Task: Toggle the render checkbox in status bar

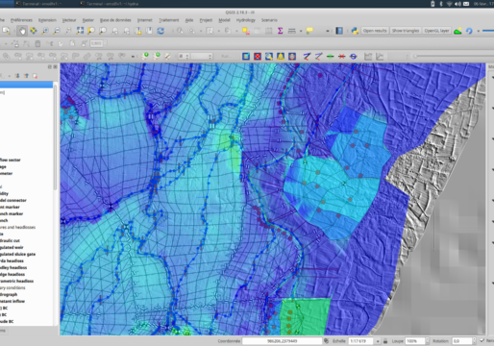Action: tap(482, 341)
